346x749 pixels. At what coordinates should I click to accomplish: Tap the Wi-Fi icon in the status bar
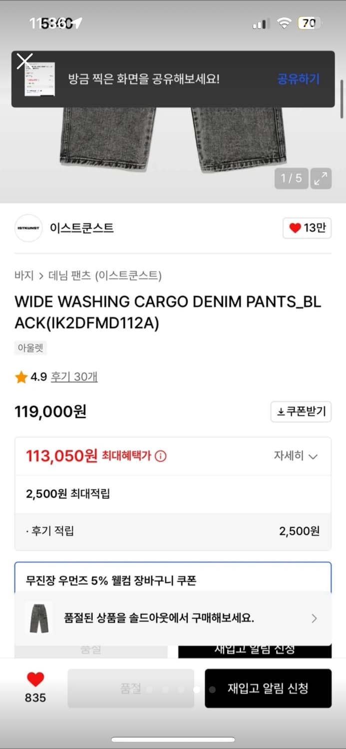pyautogui.click(x=284, y=22)
